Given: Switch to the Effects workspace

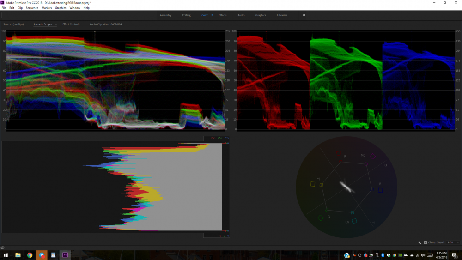Looking at the screenshot, I should [223, 15].
